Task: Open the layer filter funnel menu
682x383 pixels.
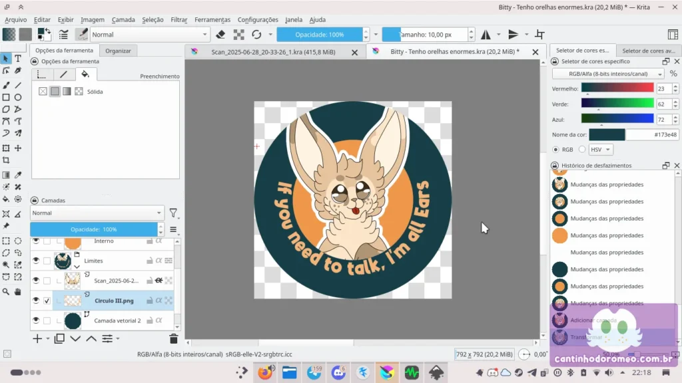Action: coord(174,213)
